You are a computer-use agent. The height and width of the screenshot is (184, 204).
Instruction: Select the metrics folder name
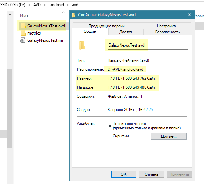(x=34, y=33)
